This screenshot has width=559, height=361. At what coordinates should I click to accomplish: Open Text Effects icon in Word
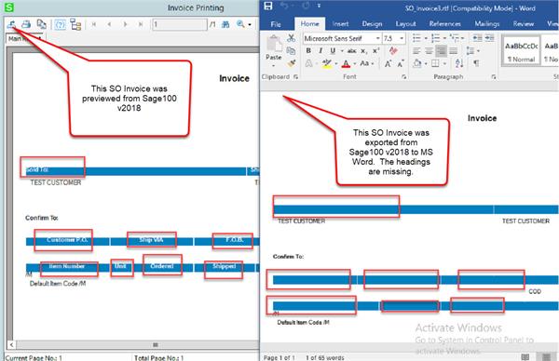[309, 63]
